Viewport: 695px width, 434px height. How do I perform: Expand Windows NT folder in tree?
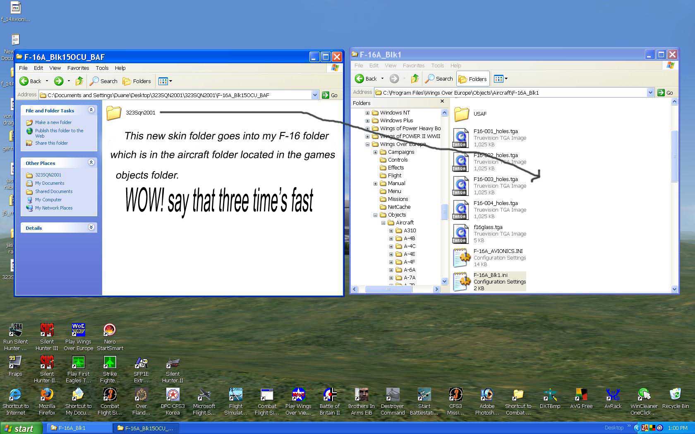[x=367, y=113]
